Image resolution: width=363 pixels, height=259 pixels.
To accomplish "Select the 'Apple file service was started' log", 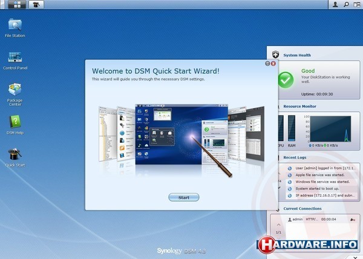I will click(x=321, y=175).
